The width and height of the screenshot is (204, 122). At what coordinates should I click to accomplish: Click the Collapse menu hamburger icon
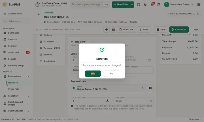pyautogui.click(x=5, y=14)
